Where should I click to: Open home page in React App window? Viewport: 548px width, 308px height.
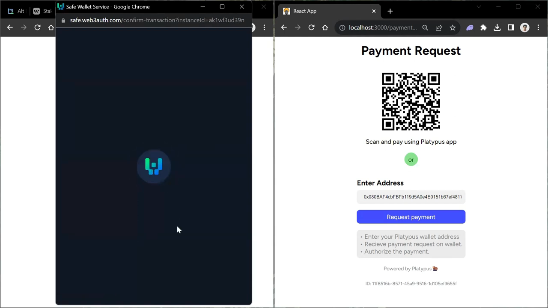(x=325, y=27)
